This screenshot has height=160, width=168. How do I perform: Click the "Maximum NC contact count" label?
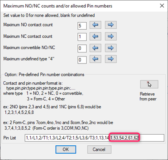[28, 36]
